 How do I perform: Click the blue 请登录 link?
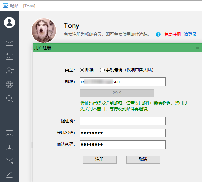click(x=190, y=34)
